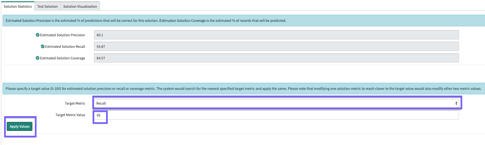This screenshot has width=485, height=145.
Task: Switch to the Solution Statistics tab
Action: tap(18, 6)
